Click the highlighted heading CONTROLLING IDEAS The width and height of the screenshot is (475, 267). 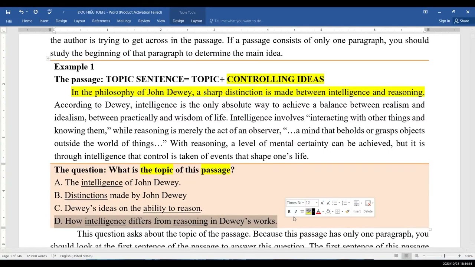(275, 79)
